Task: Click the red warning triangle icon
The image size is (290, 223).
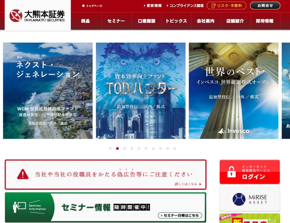Action: pos(23,174)
